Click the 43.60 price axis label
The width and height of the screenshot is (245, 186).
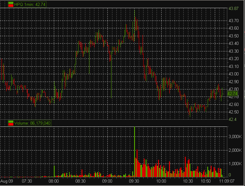point(233,28)
